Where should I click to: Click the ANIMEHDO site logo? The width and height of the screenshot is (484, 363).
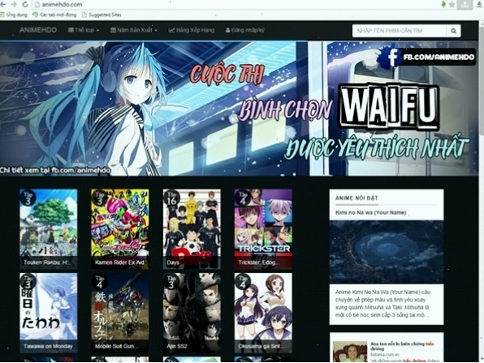pos(38,30)
